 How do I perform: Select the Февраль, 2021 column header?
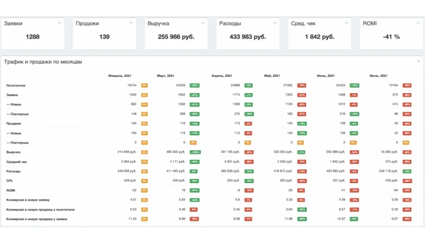point(120,76)
